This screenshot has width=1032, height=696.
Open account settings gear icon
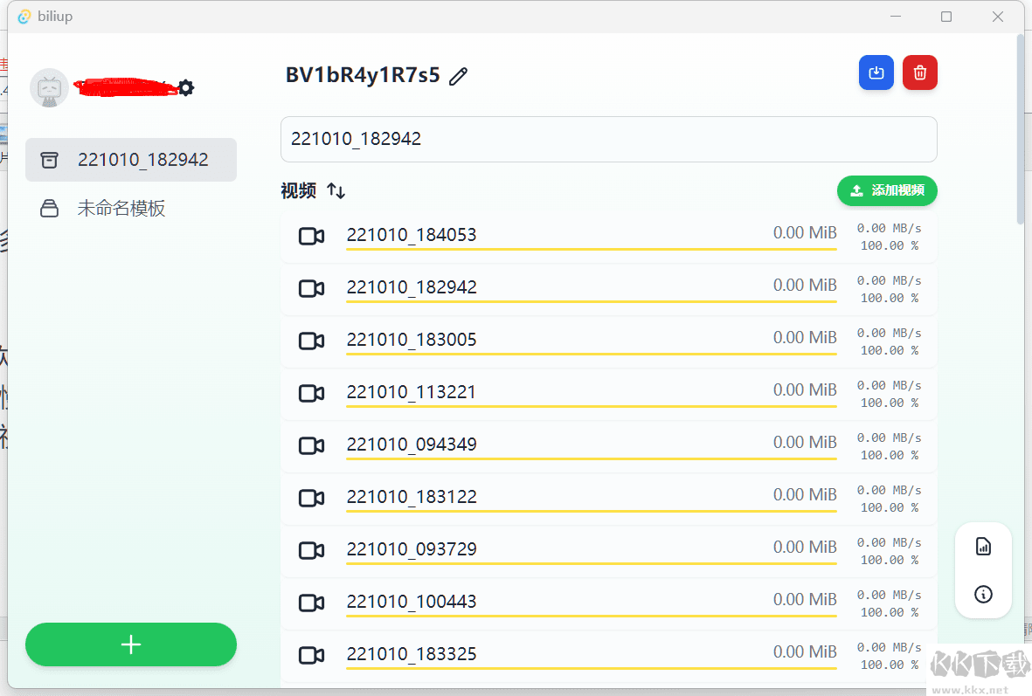tap(186, 87)
